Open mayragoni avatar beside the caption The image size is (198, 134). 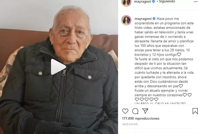[126, 20]
